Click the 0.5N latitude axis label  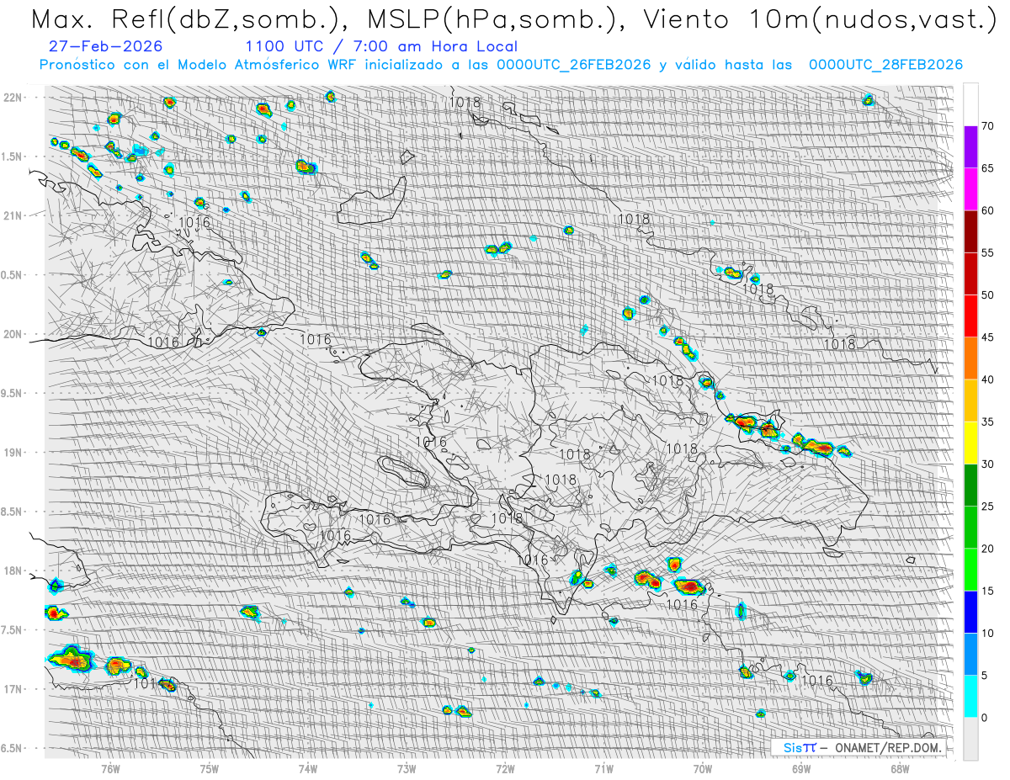[13, 275]
